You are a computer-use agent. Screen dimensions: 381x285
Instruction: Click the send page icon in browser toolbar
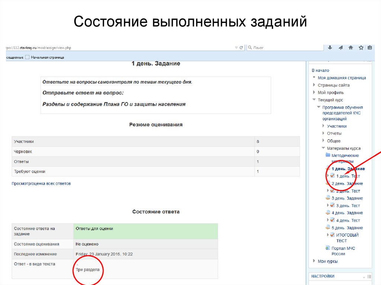pyautogui.click(x=340, y=48)
